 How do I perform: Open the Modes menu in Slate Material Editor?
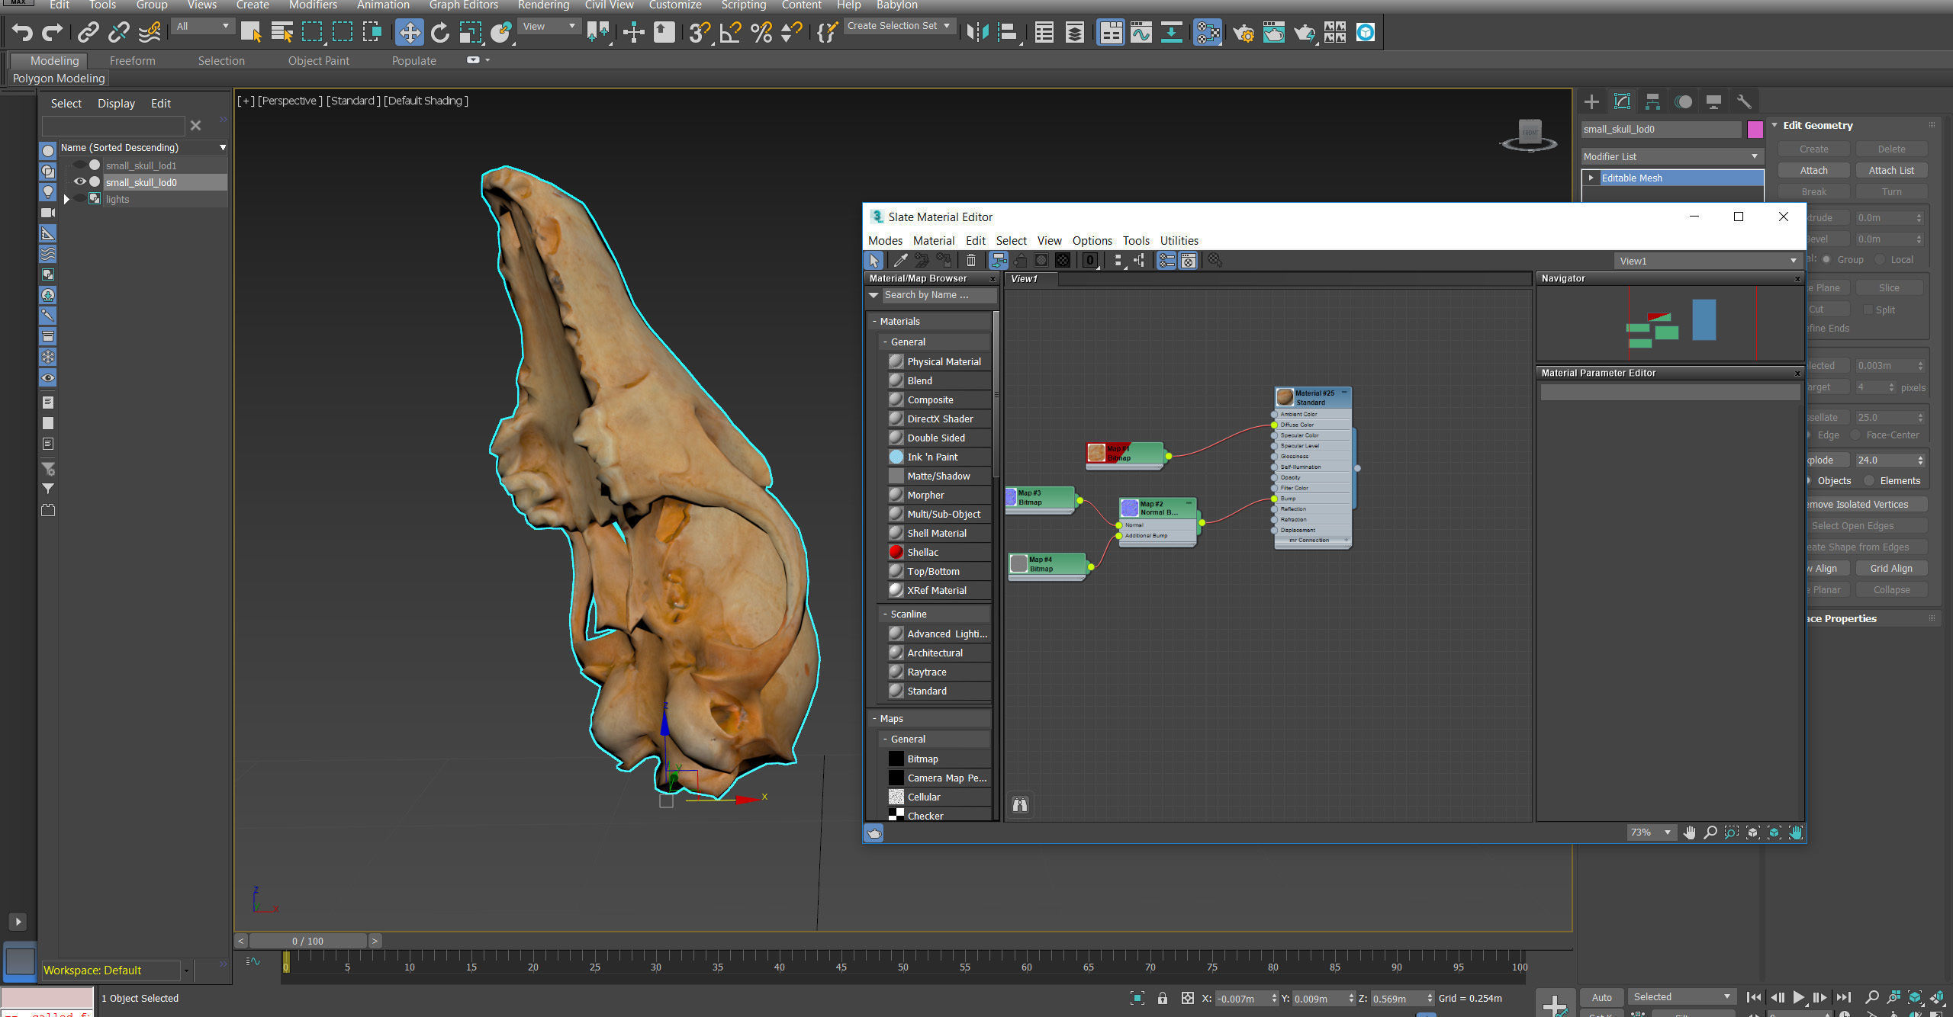885,241
